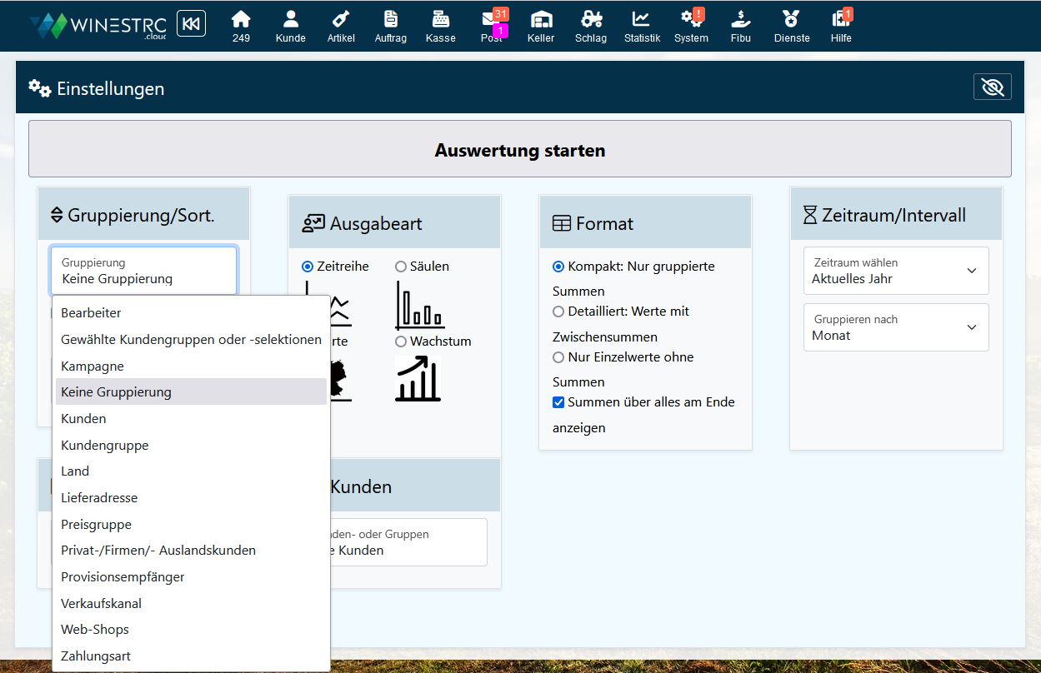The height and width of the screenshot is (673, 1041).
Task: Open the Artikel bottle icon
Action: [x=340, y=27]
